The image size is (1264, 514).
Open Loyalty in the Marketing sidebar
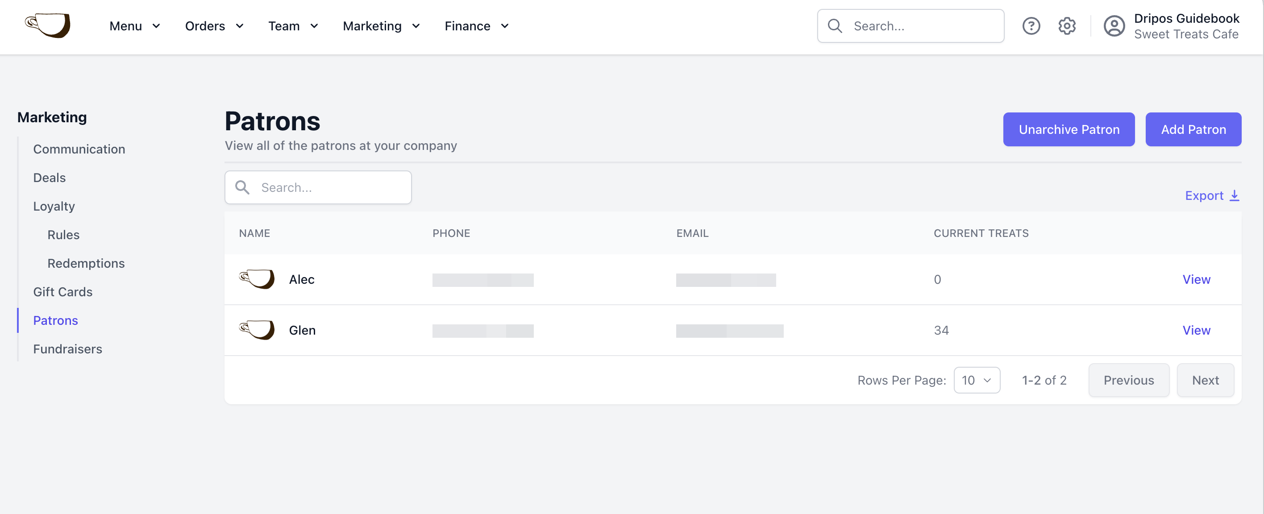[x=54, y=206]
